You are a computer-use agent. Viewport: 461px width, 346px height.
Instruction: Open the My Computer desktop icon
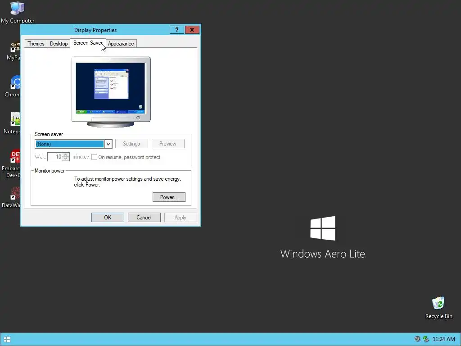pos(18,12)
